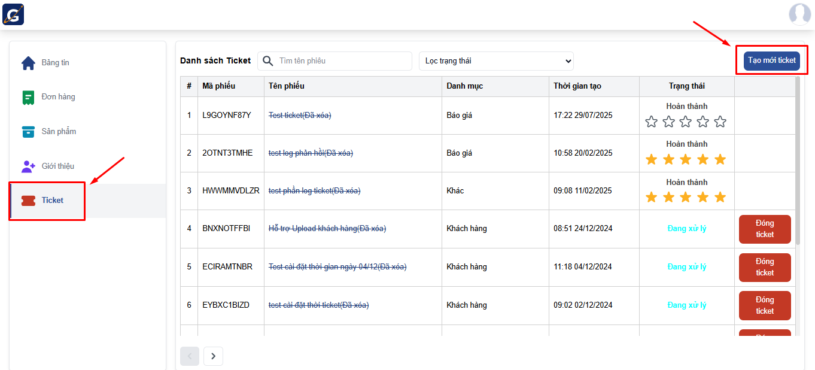Click the Bảng tin home icon
Viewport: 815px width, 370px height.
[x=28, y=63]
